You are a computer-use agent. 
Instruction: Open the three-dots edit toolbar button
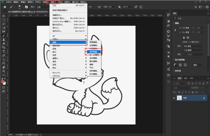click(x=4, y=75)
